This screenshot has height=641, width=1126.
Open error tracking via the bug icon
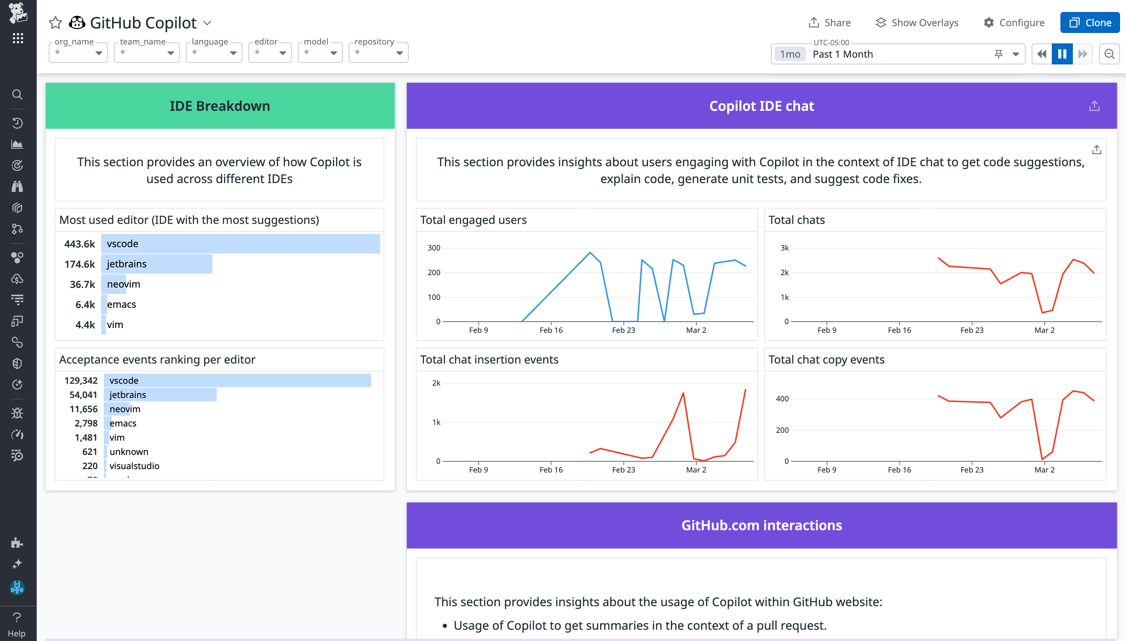point(17,413)
